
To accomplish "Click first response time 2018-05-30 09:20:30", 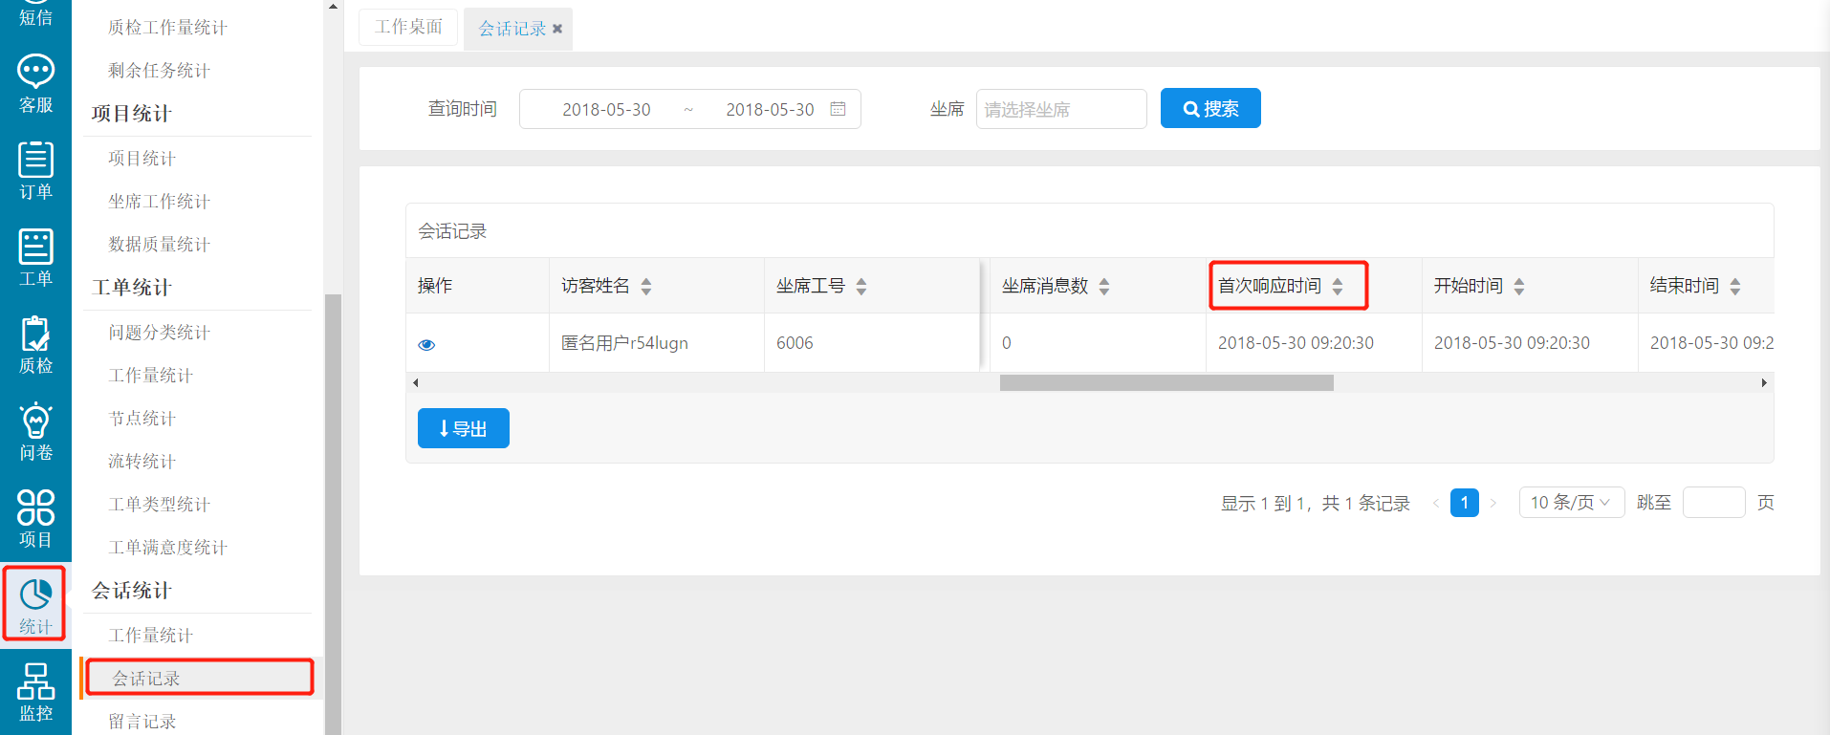I will [x=1296, y=343].
